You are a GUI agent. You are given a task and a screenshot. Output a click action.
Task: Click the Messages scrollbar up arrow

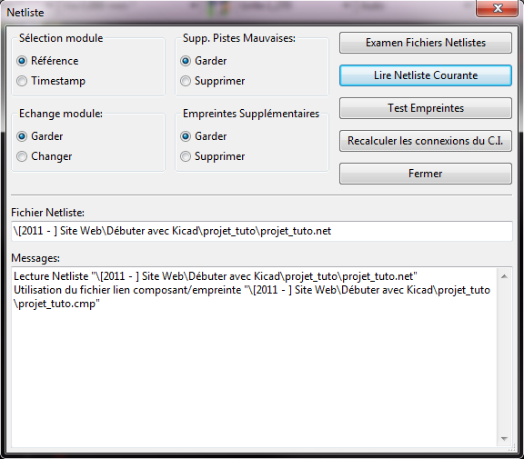(x=504, y=276)
